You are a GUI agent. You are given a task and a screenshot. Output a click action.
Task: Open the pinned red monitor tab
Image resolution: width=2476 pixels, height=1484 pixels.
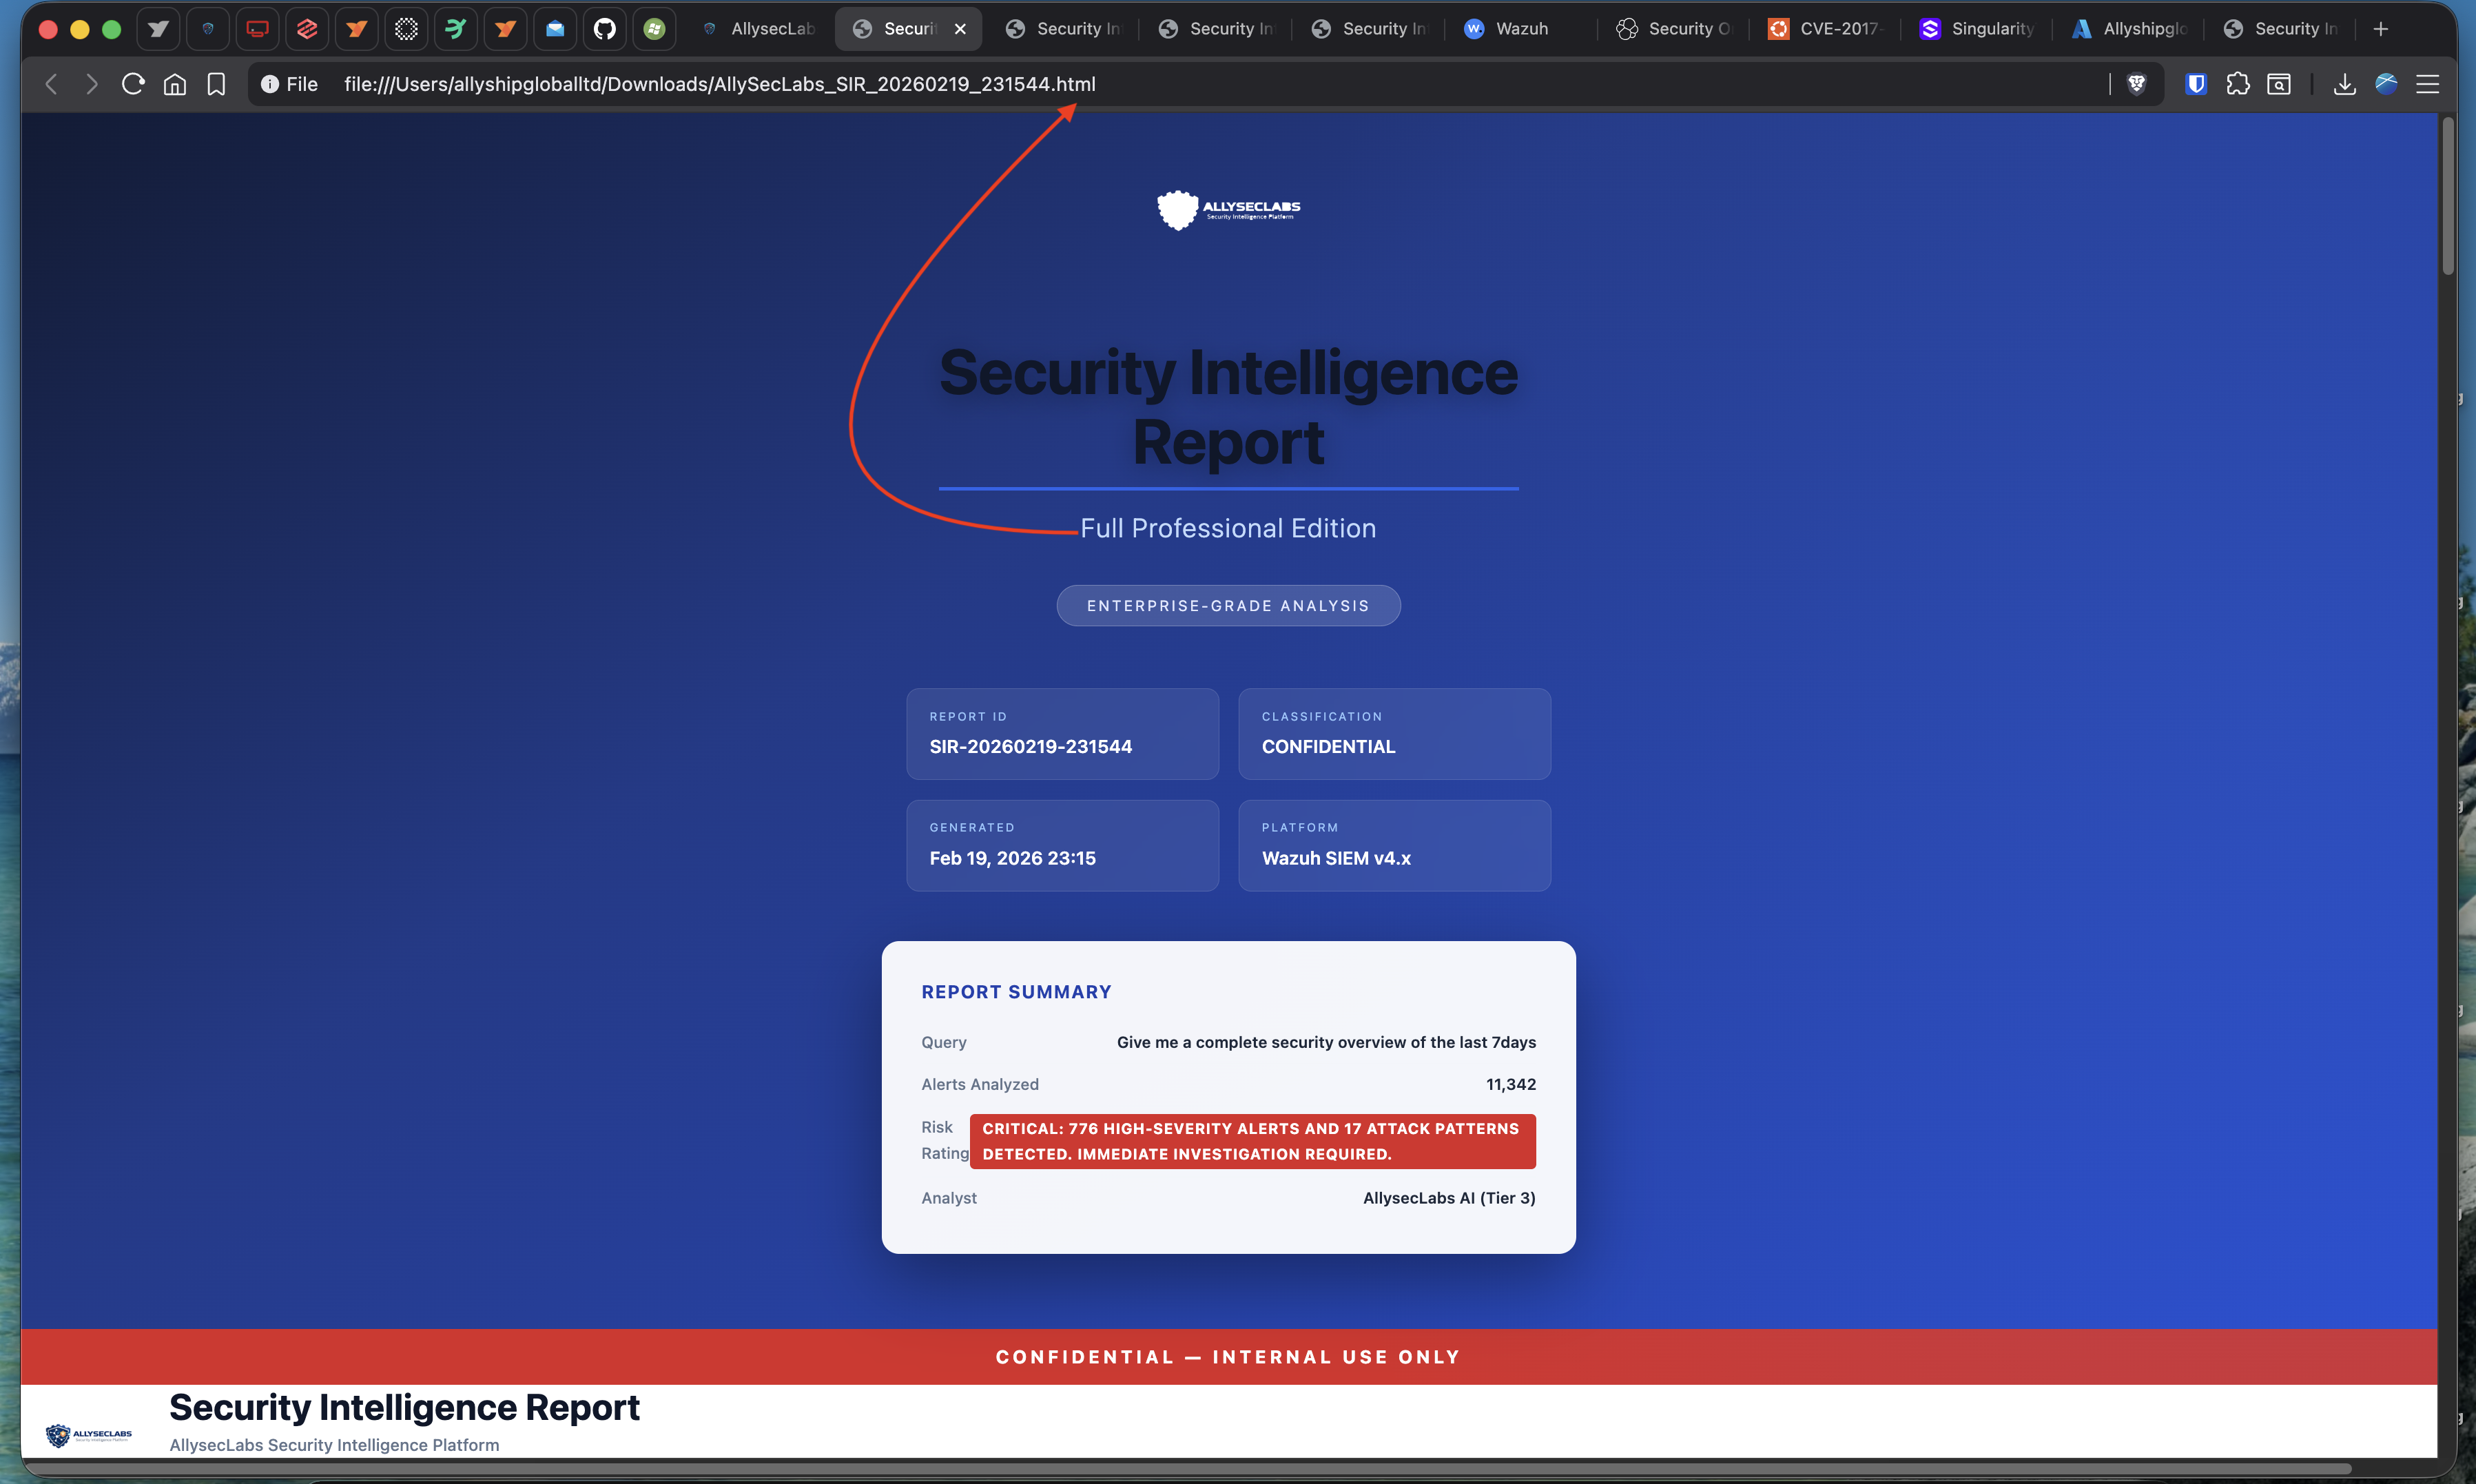pyautogui.click(x=257, y=29)
